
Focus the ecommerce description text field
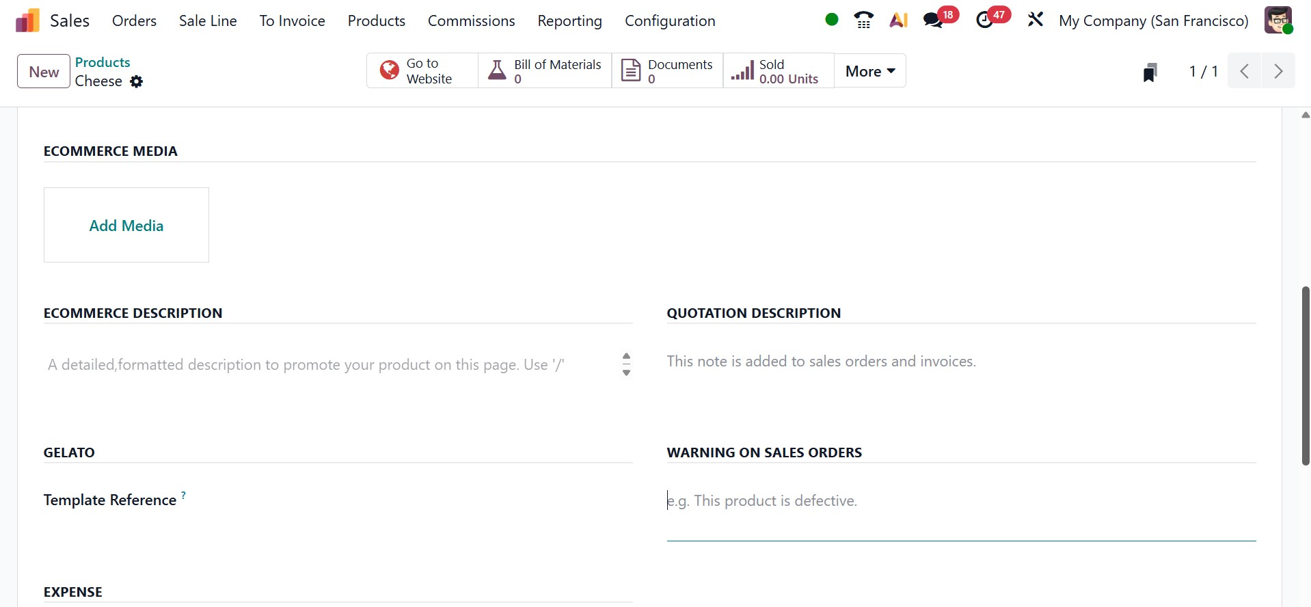coord(328,365)
